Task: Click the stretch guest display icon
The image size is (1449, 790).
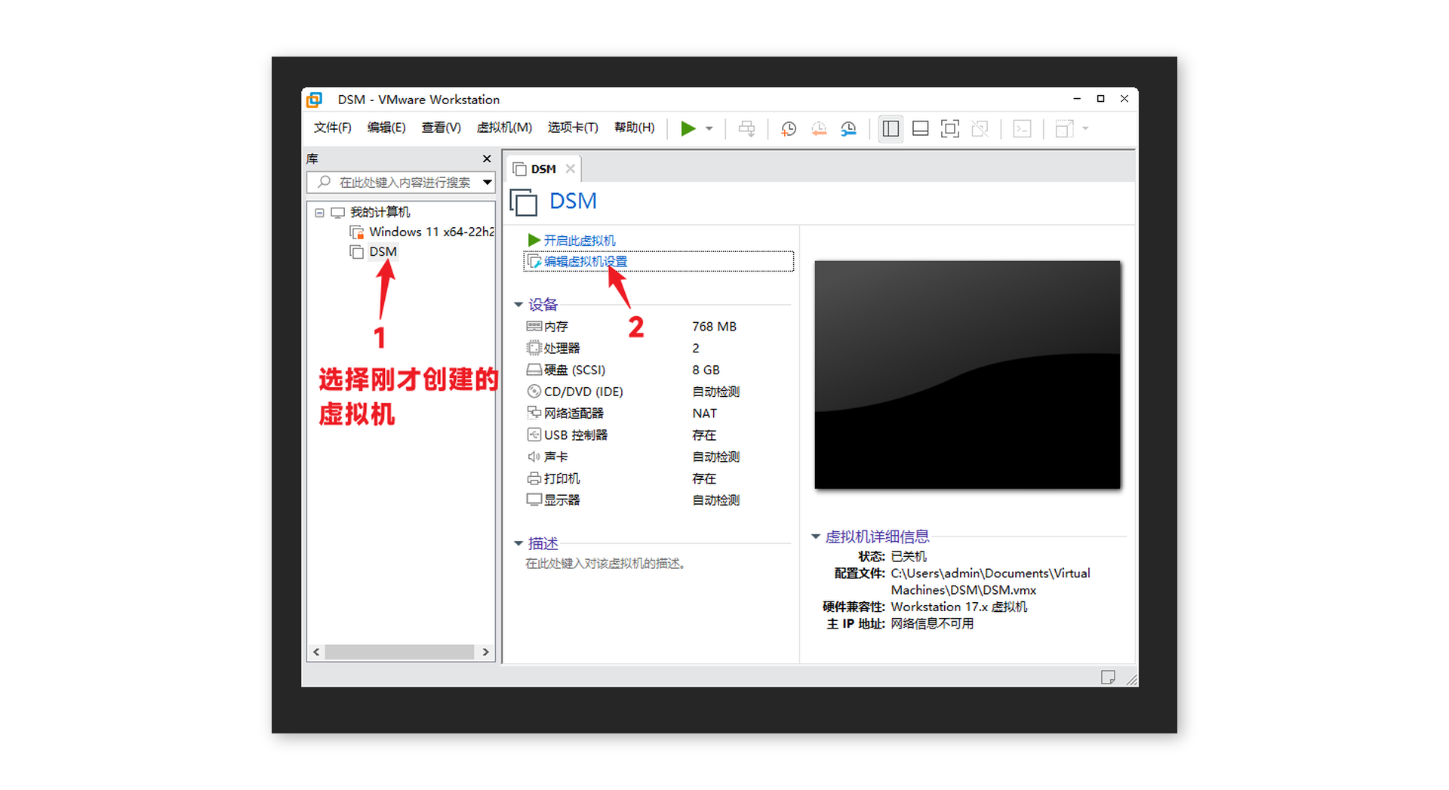Action: (x=1064, y=128)
